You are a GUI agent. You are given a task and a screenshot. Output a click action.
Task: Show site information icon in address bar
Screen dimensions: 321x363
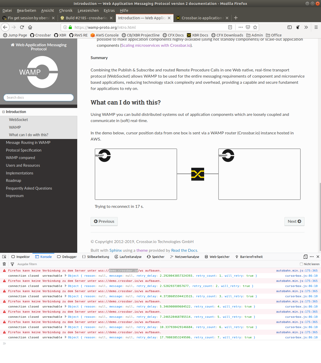pos(65,27)
